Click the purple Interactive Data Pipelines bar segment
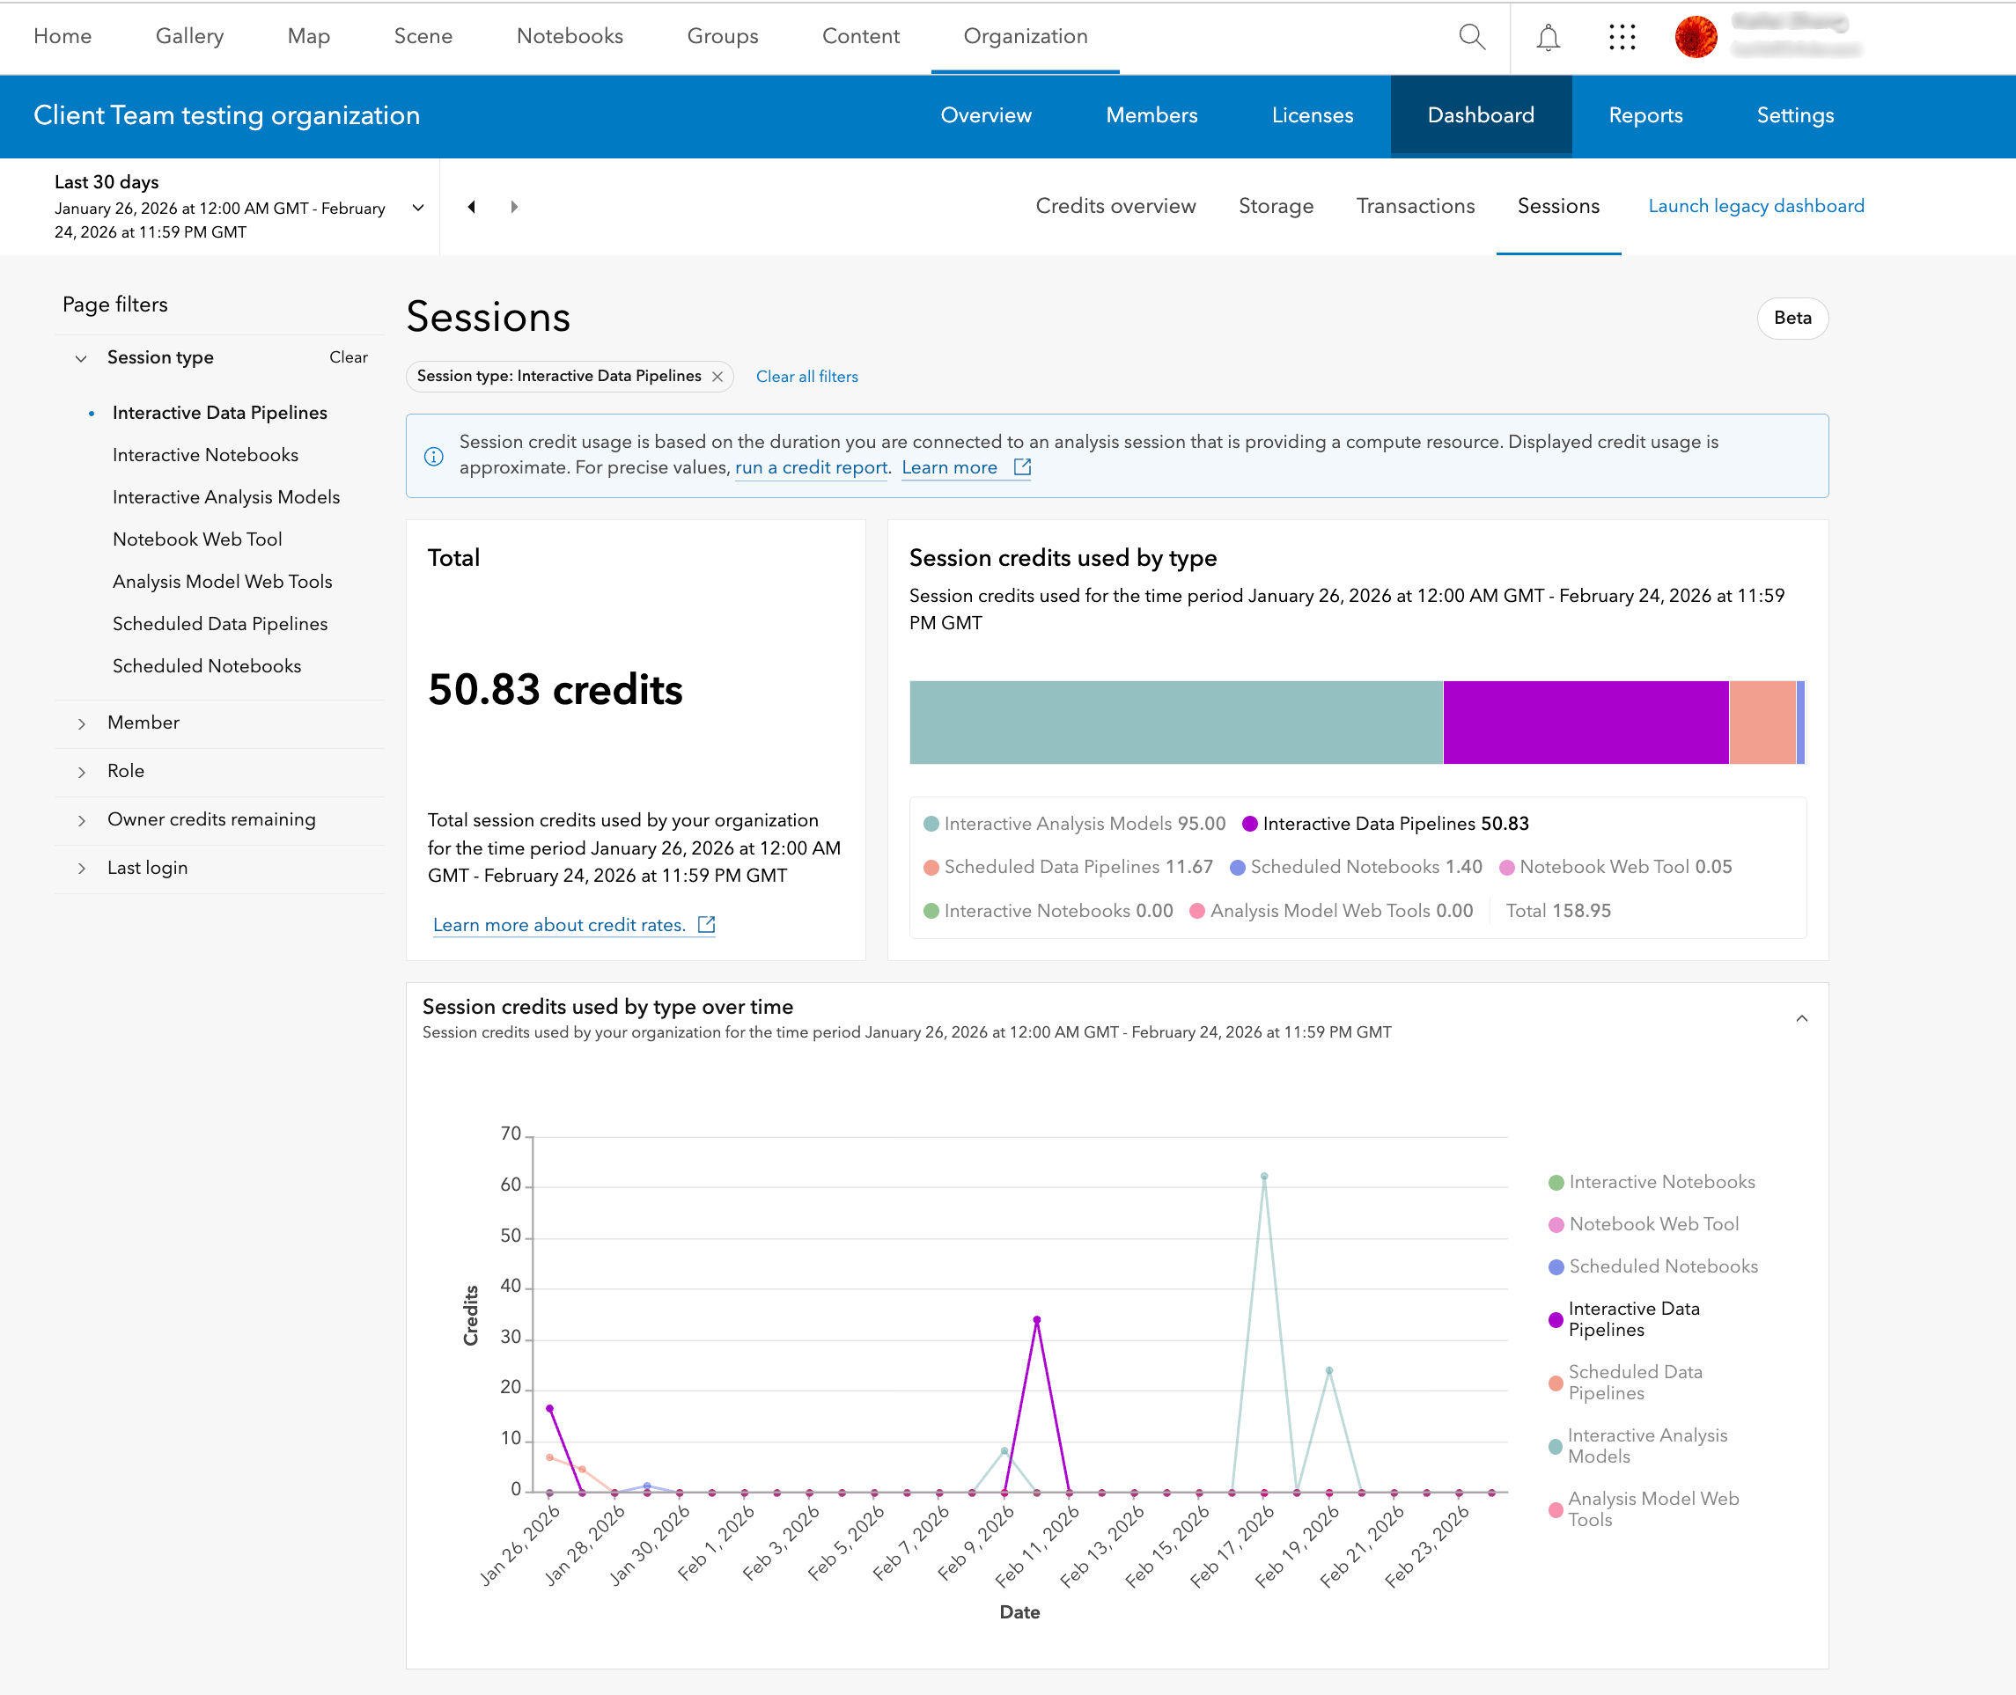This screenshot has width=2016, height=1695. coord(1586,723)
